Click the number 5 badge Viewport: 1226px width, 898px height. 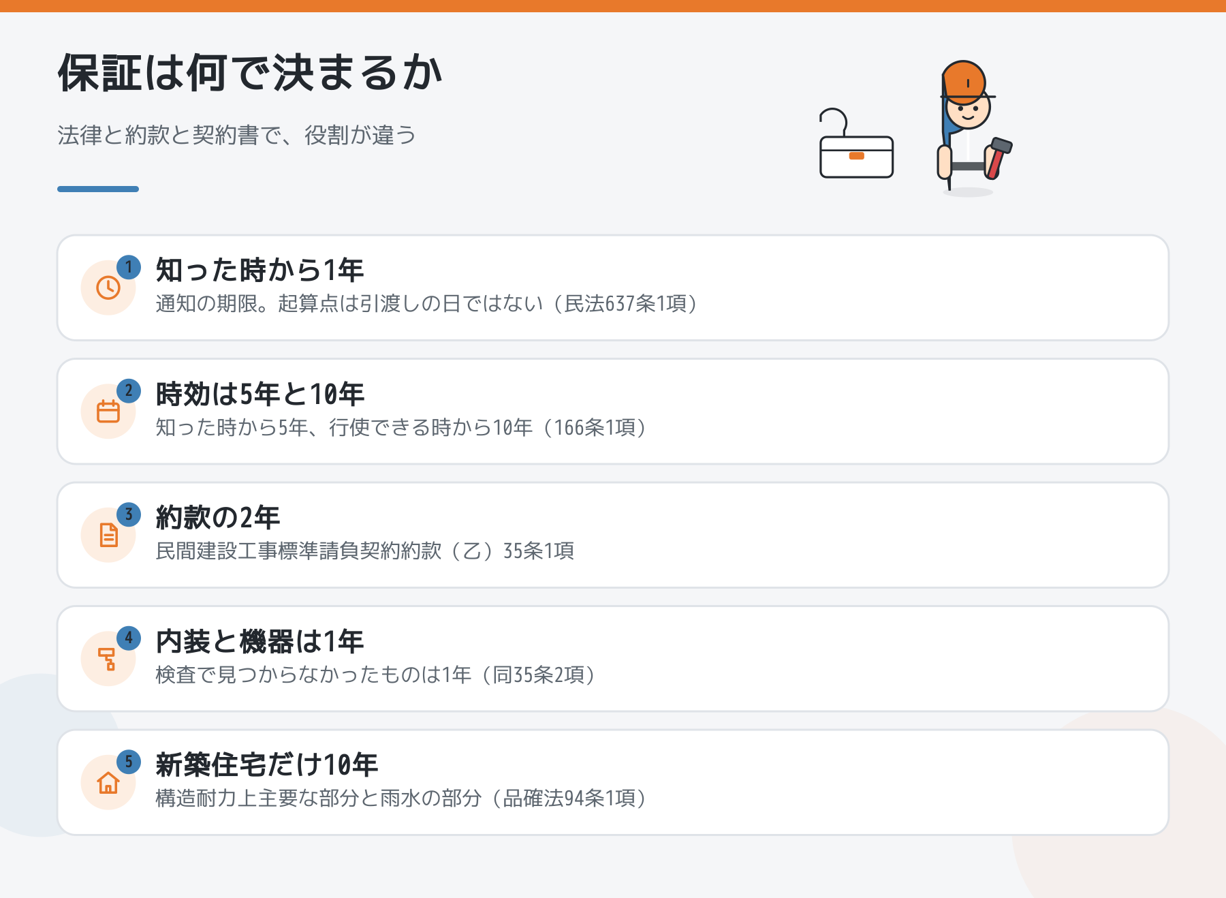[x=129, y=762]
